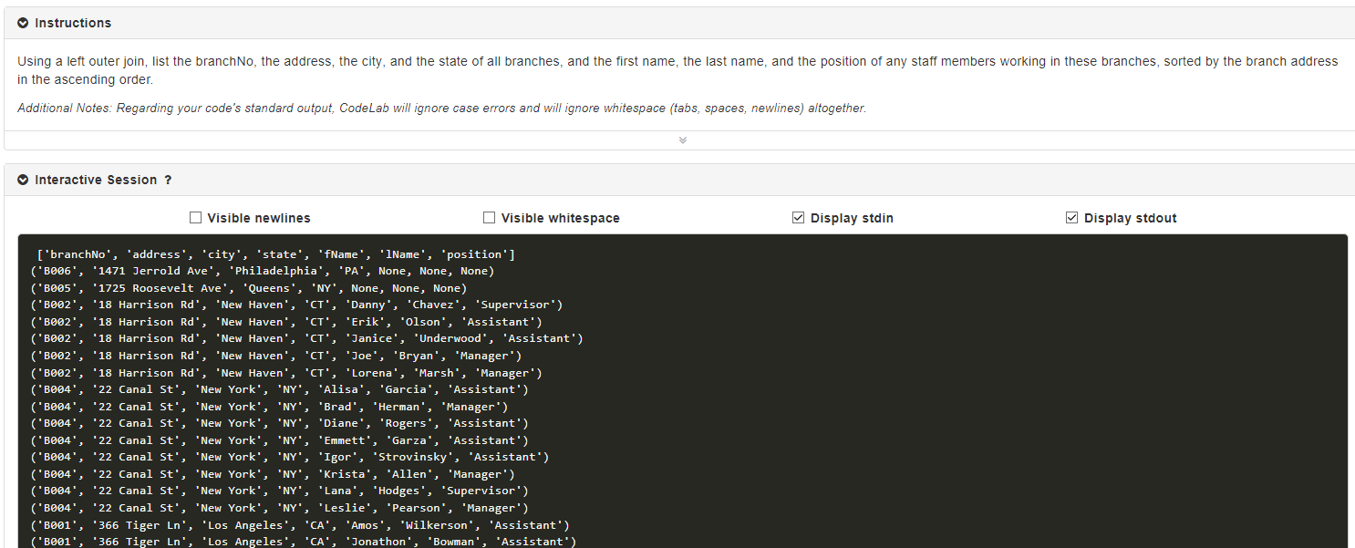Image resolution: width=1355 pixels, height=548 pixels.
Task: Expand the Instructions section fully with the double-chevron
Action: (682, 140)
